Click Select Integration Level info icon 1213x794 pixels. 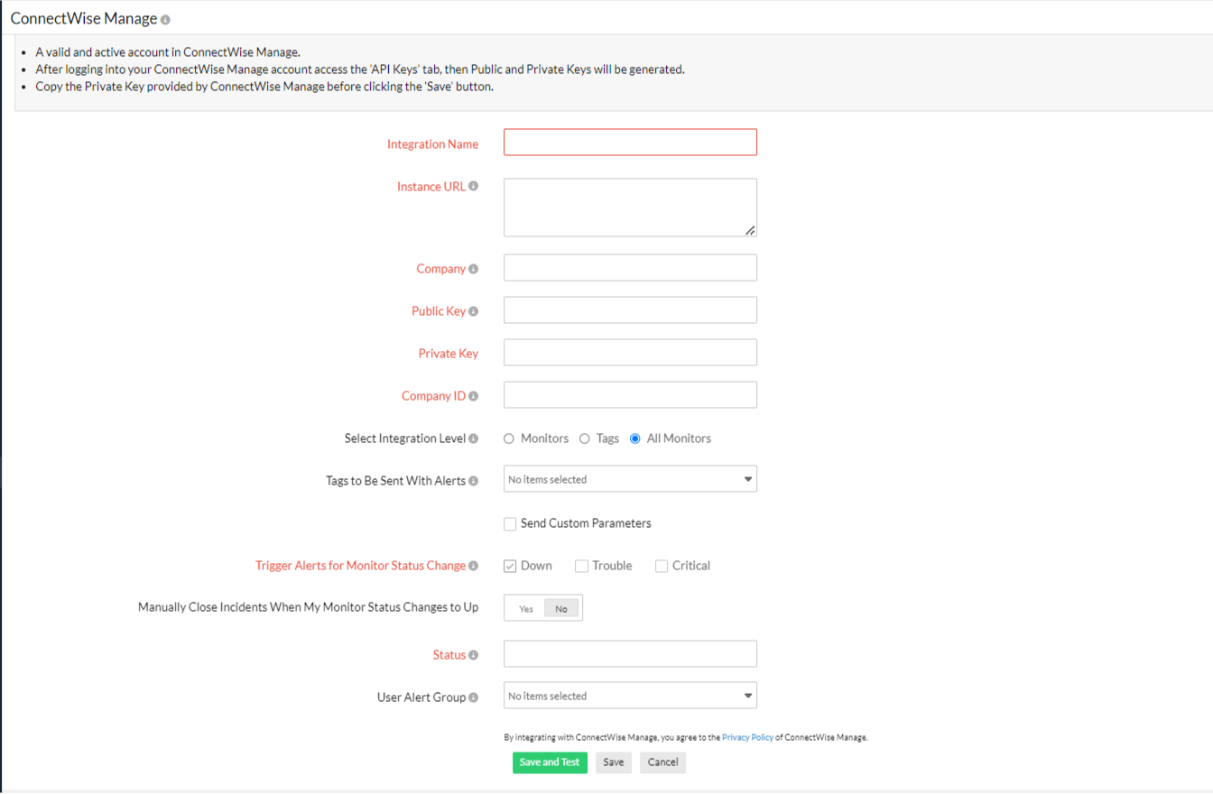coord(474,439)
